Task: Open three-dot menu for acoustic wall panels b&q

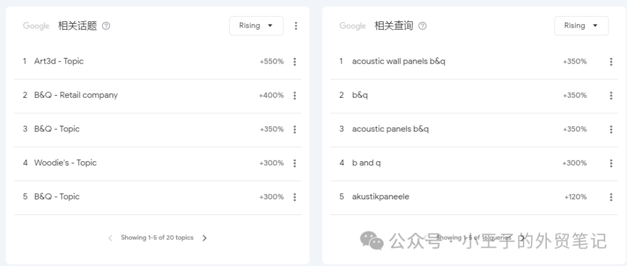Action: click(611, 62)
